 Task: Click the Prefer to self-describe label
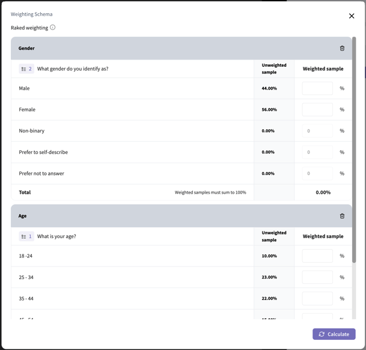(x=43, y=152)
